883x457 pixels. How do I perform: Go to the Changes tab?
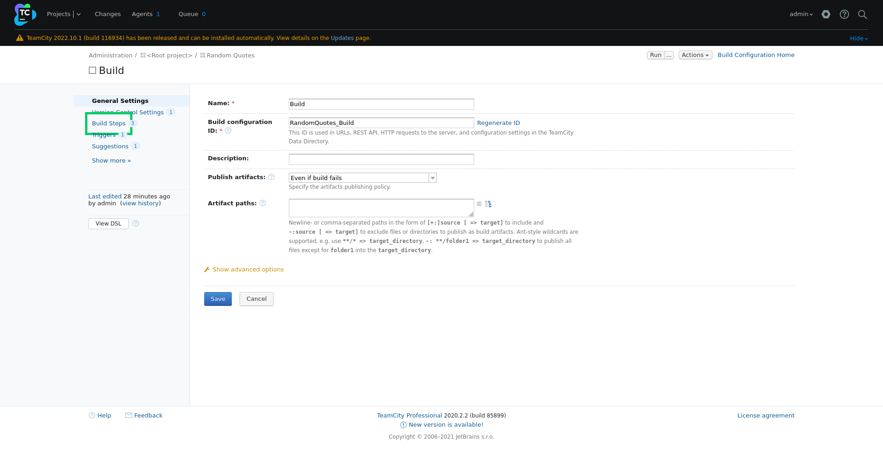[108, 14]
